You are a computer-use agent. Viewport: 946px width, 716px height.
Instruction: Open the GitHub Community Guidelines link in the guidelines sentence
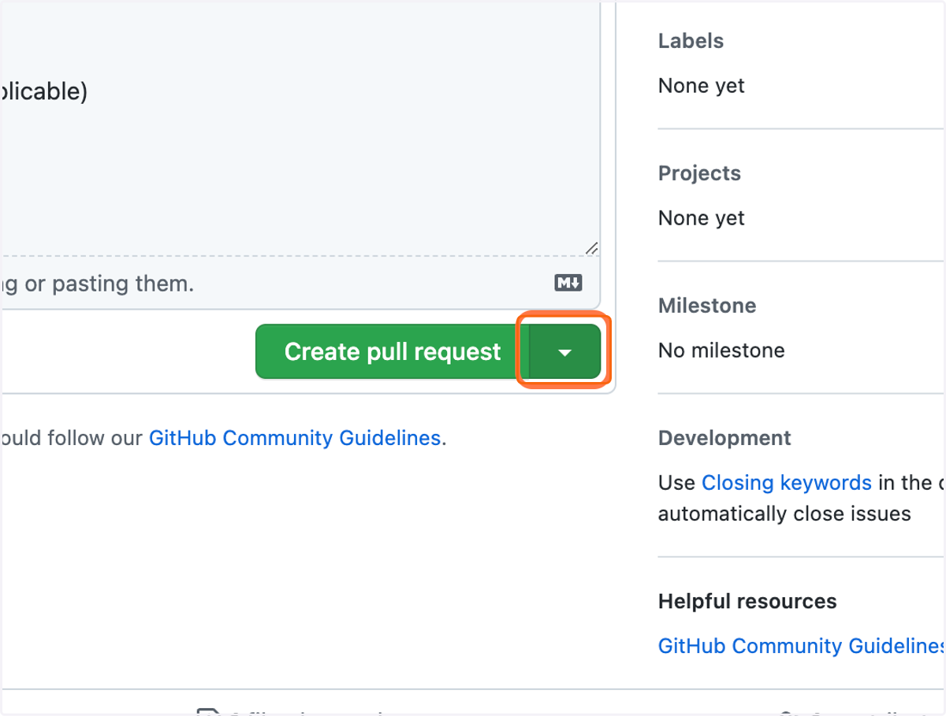pyautogui.click(x=295, y=438)
